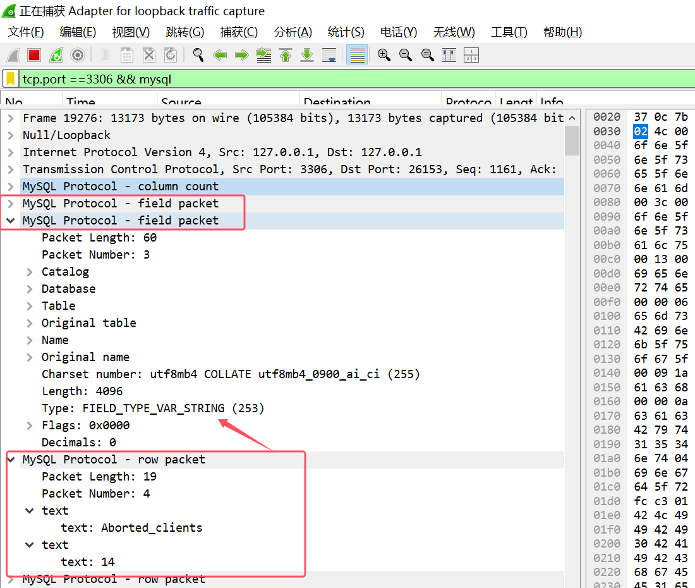Click the open capture file icon
The height and width of the screenshot is (588, 695).
click(105, 56)
